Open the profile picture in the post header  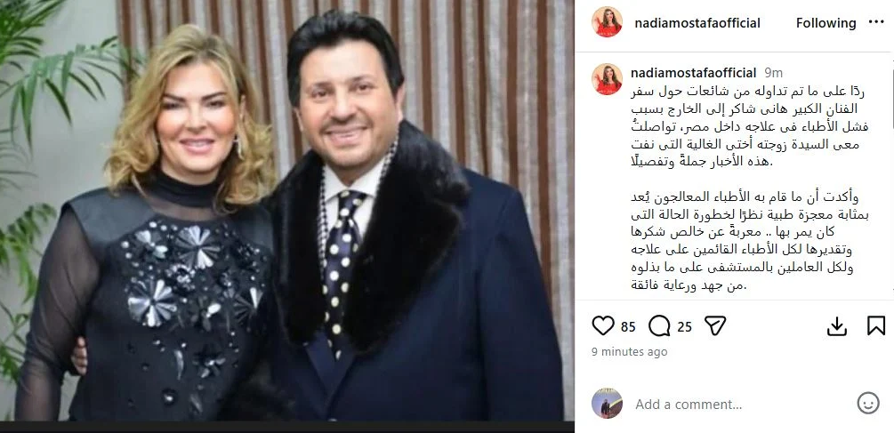pos(607,22)
